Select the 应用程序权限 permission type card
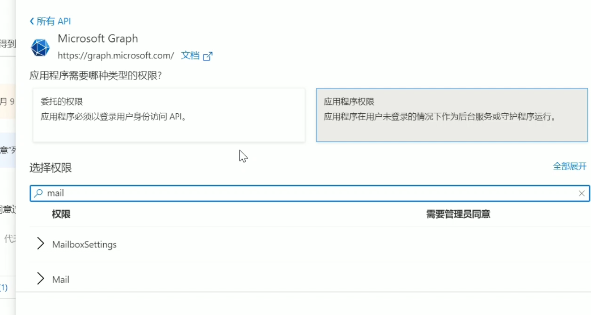 click(x=452, y=115)
